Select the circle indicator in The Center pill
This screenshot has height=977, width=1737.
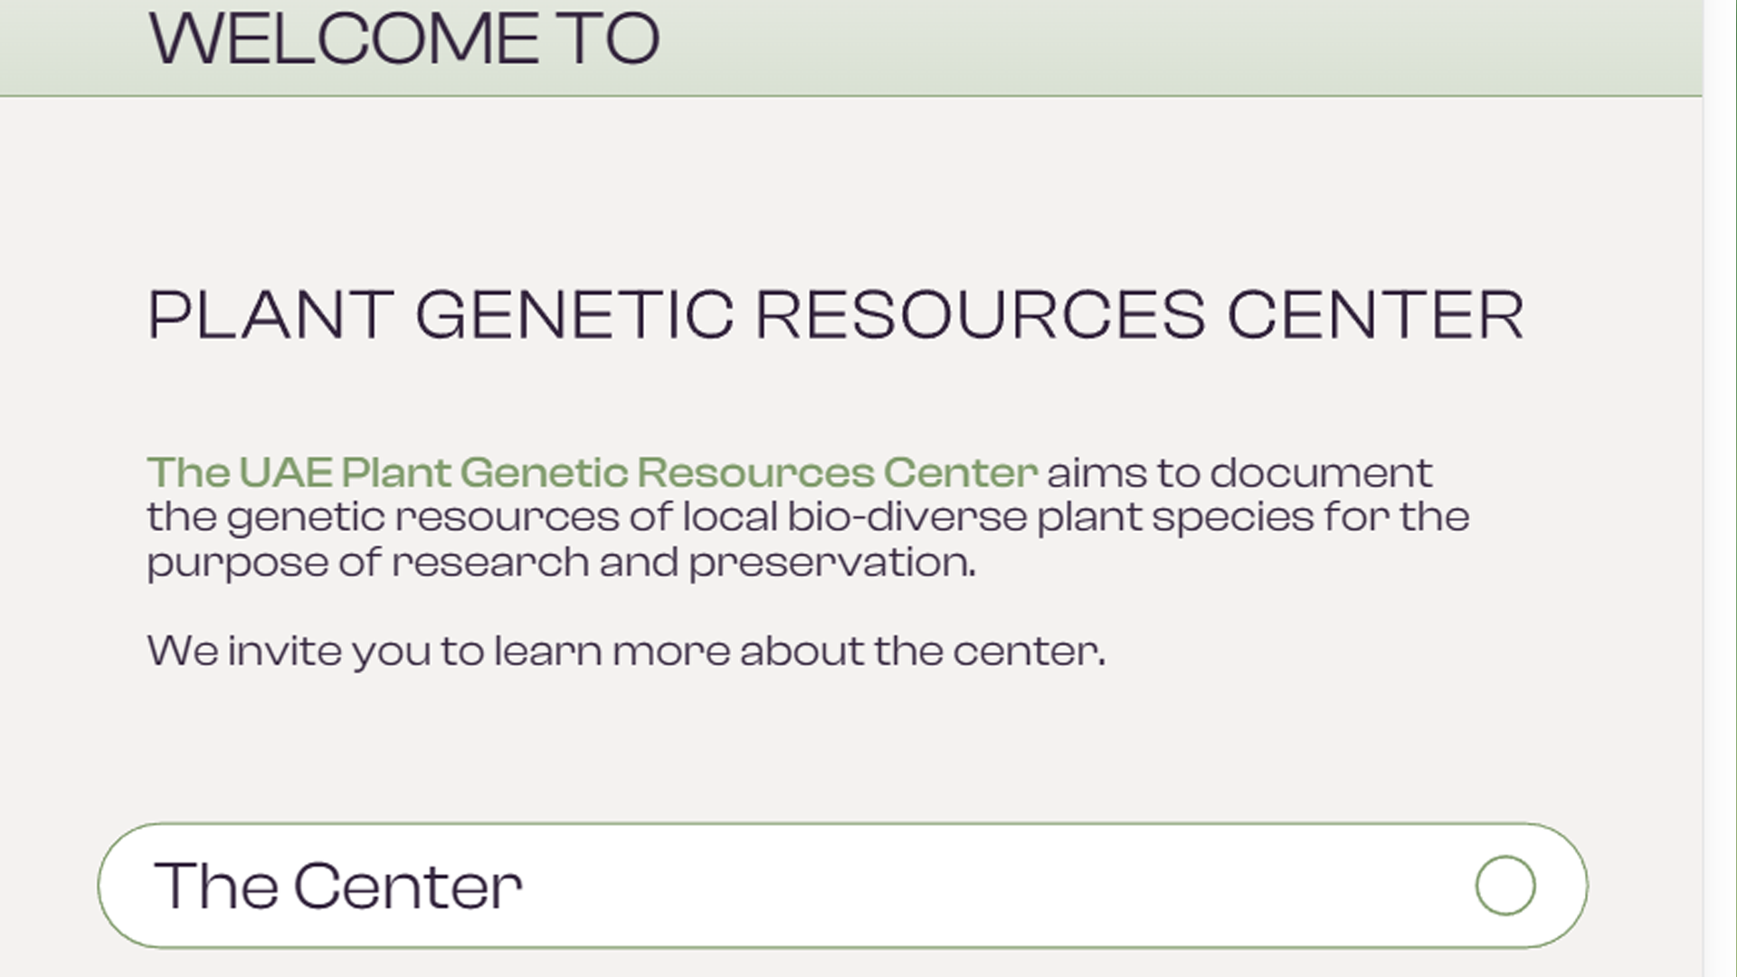tap(1504, 886)
